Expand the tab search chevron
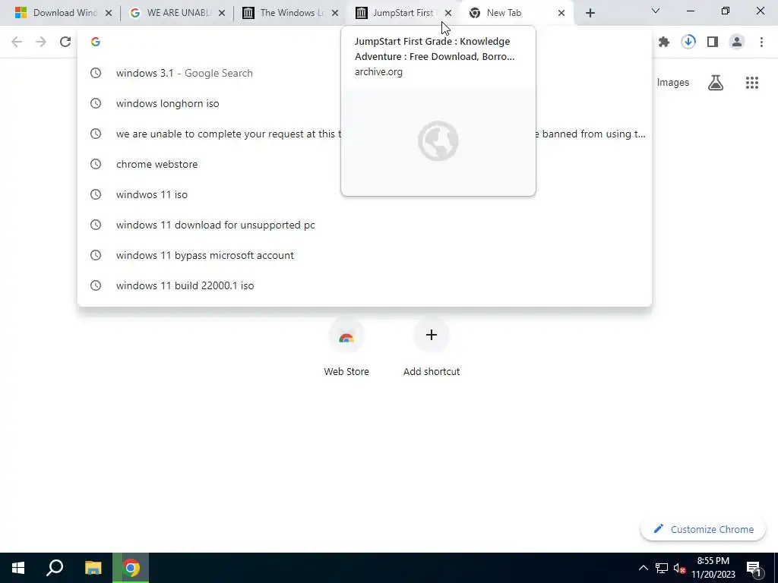 coord(656,11)
